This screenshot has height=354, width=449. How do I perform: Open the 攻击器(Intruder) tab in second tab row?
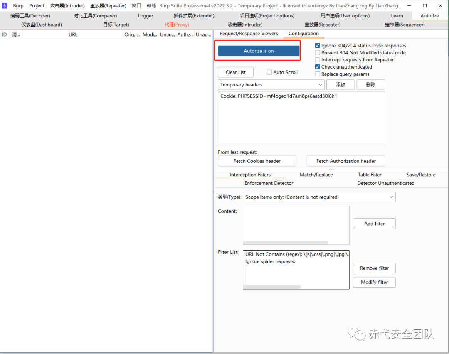tap(245, 25)
